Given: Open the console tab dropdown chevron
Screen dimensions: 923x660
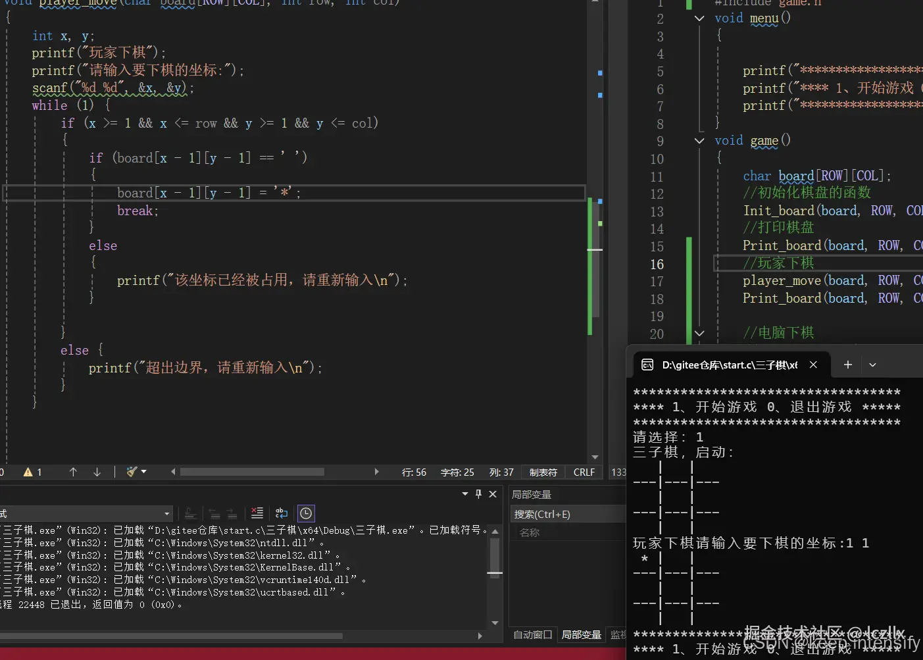Looking at the screenshot, I should [x=872, y=365].
